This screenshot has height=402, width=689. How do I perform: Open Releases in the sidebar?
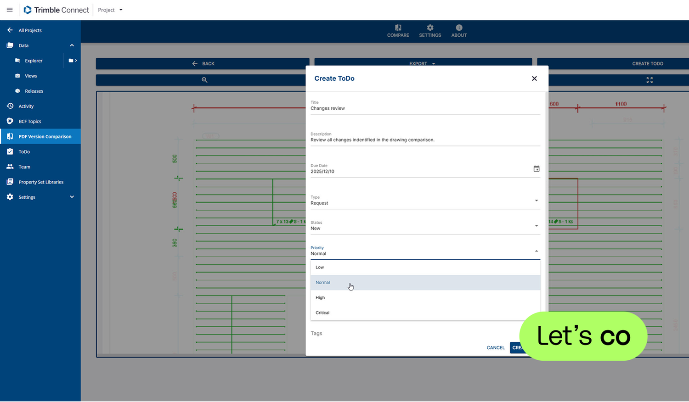34,91
